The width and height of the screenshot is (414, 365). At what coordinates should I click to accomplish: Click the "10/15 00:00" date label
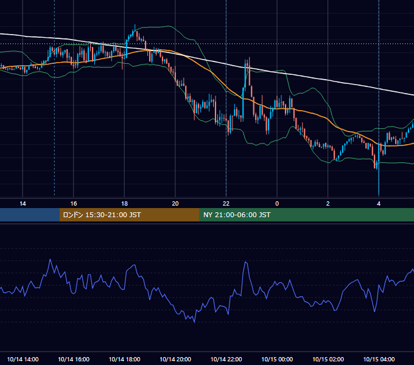point(277,359)
